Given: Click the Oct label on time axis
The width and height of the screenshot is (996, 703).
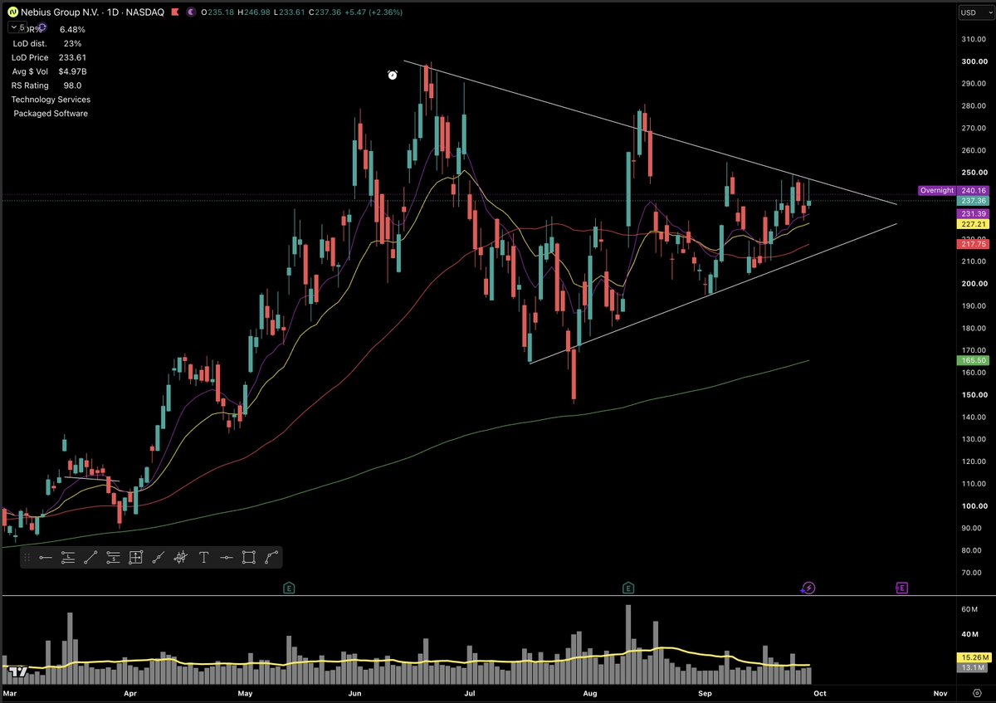Looking at the screenshot, I should coord(820,692).
